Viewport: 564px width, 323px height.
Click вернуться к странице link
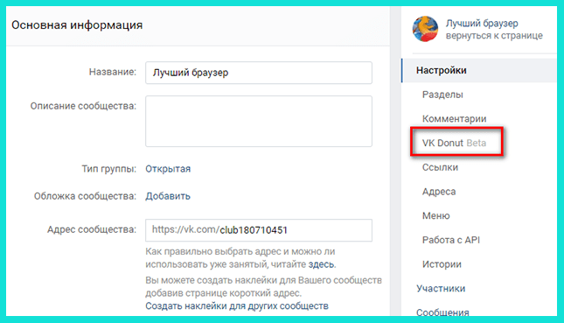click(x=494, y=36)
